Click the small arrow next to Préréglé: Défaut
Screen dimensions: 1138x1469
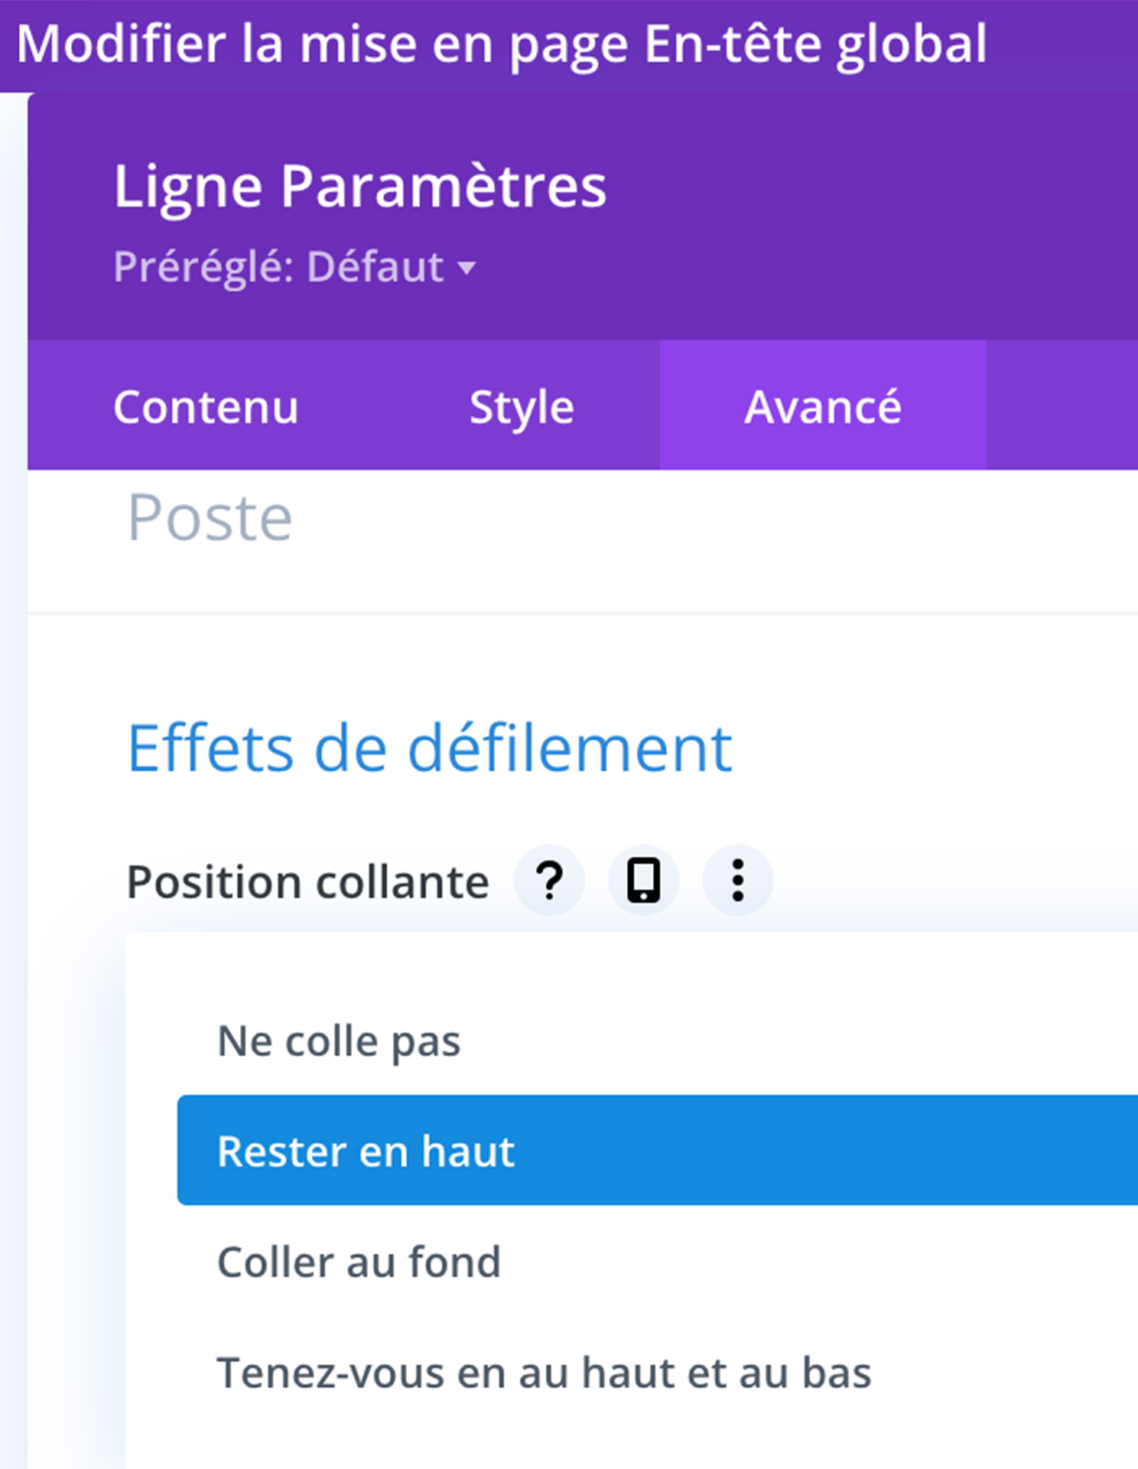click(467, 268)
